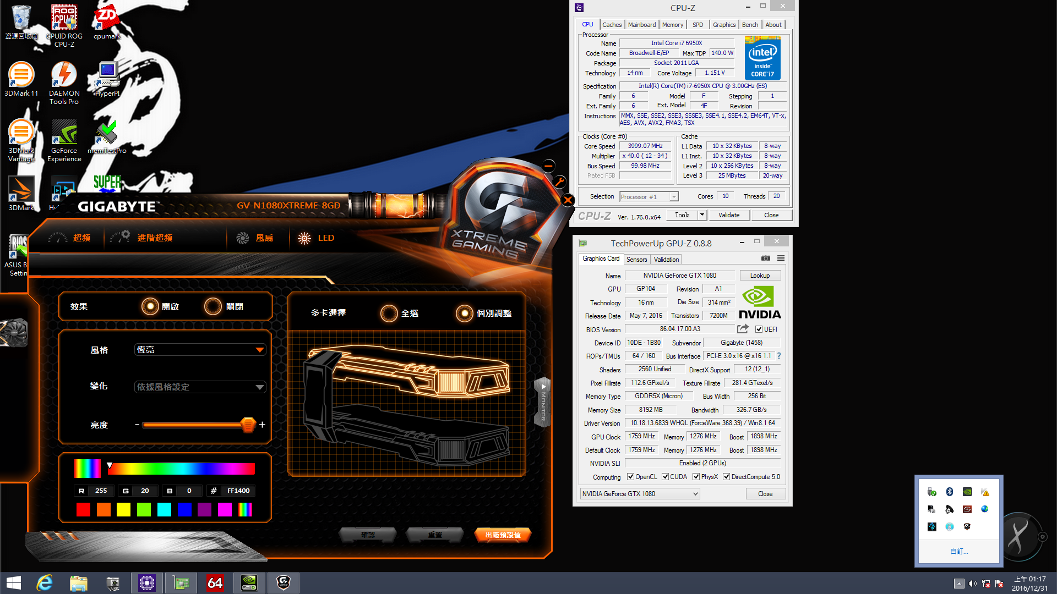This screenshot has width=1057, height=594.
Task: Open GPU selector dropdown in GPU-Z
Action: pyautogui.click(x=640, y=494)
